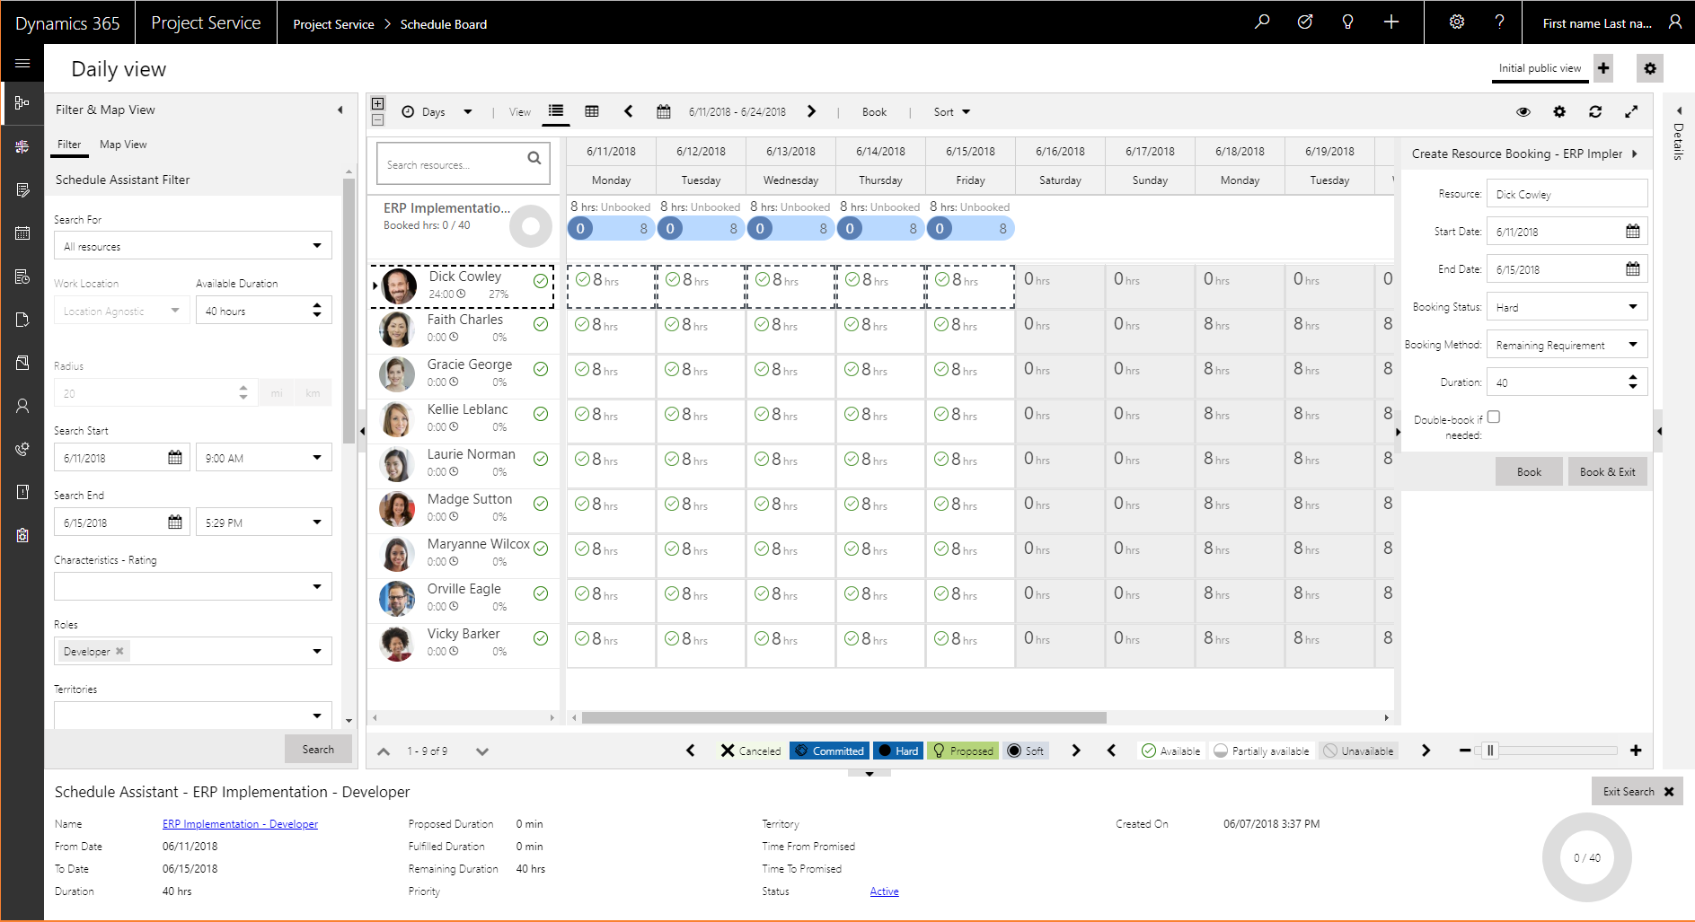The image size is (1695, 922).
Task: Zoom in with the plus icon
Action: click(x=1636, y=751)
